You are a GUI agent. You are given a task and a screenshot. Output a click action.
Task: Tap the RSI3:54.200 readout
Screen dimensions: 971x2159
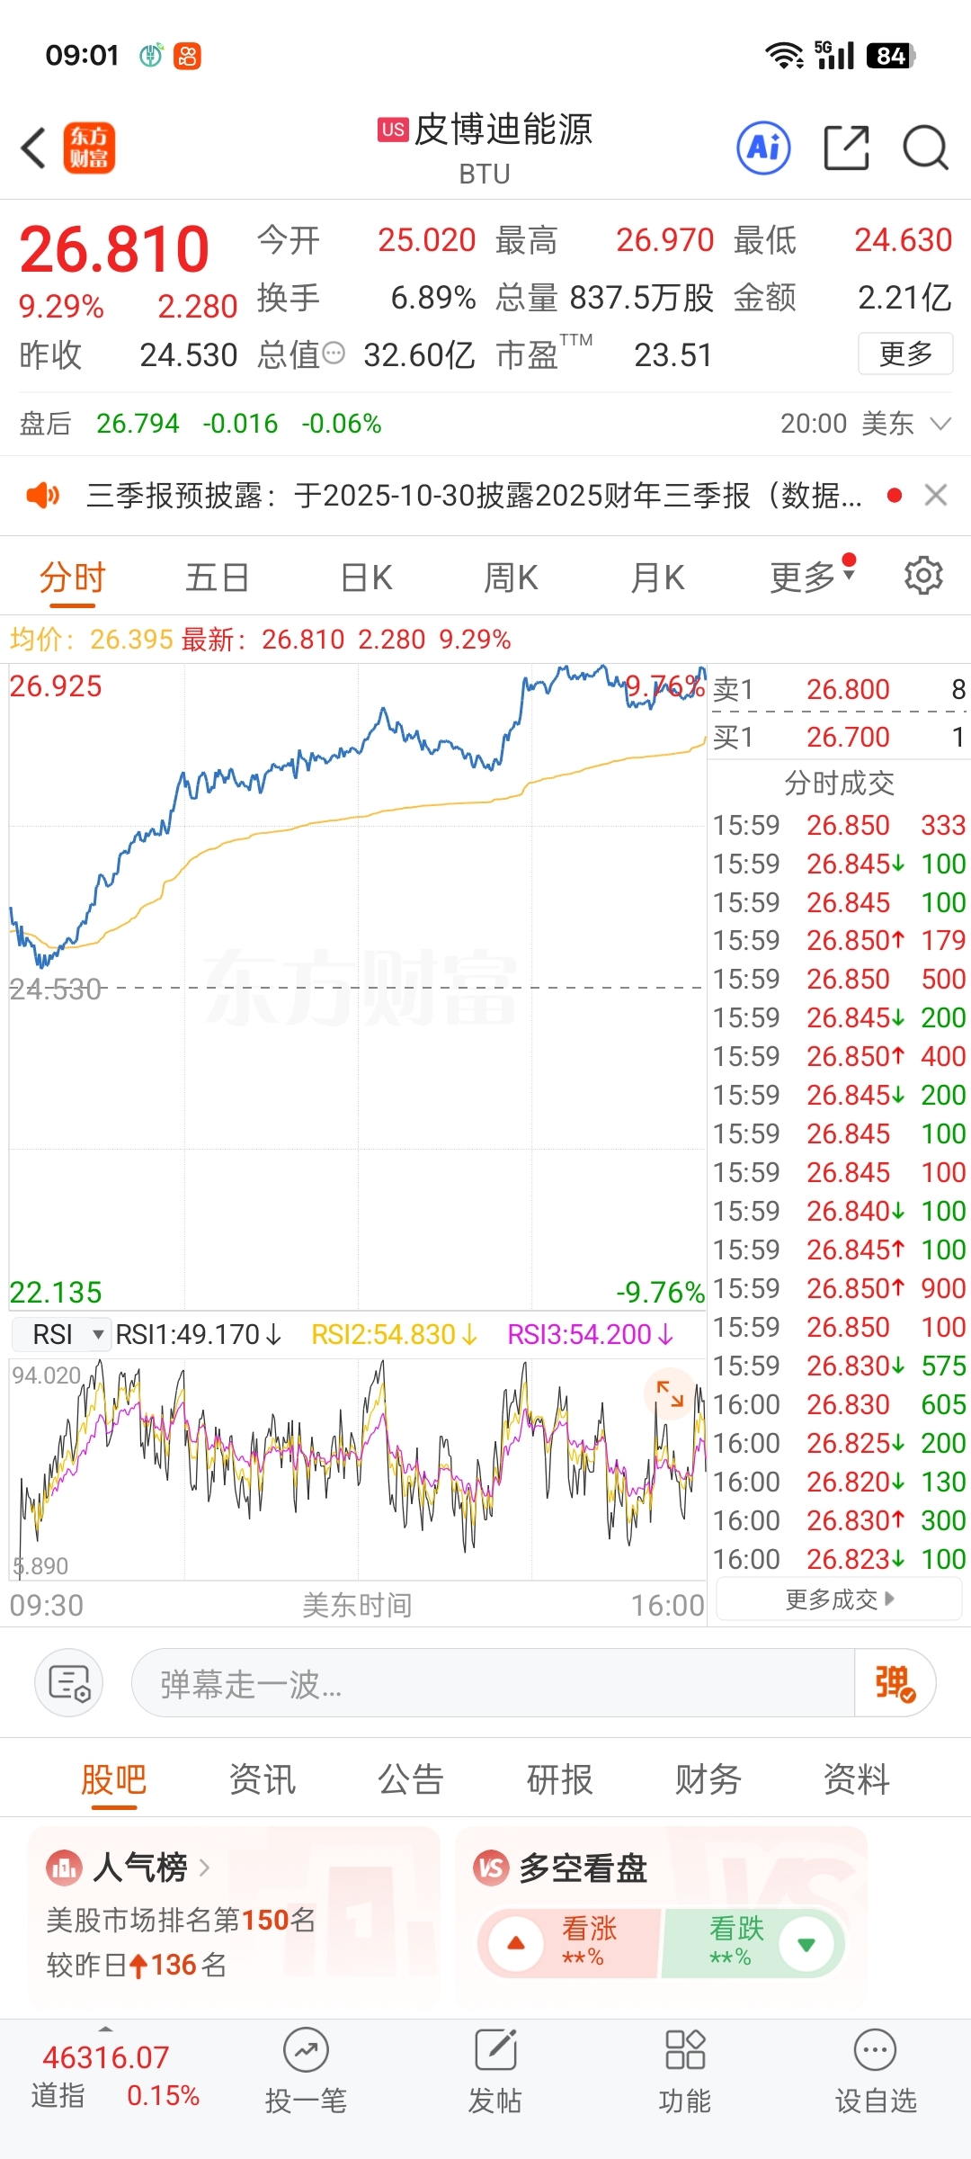tap(590, 1334)
